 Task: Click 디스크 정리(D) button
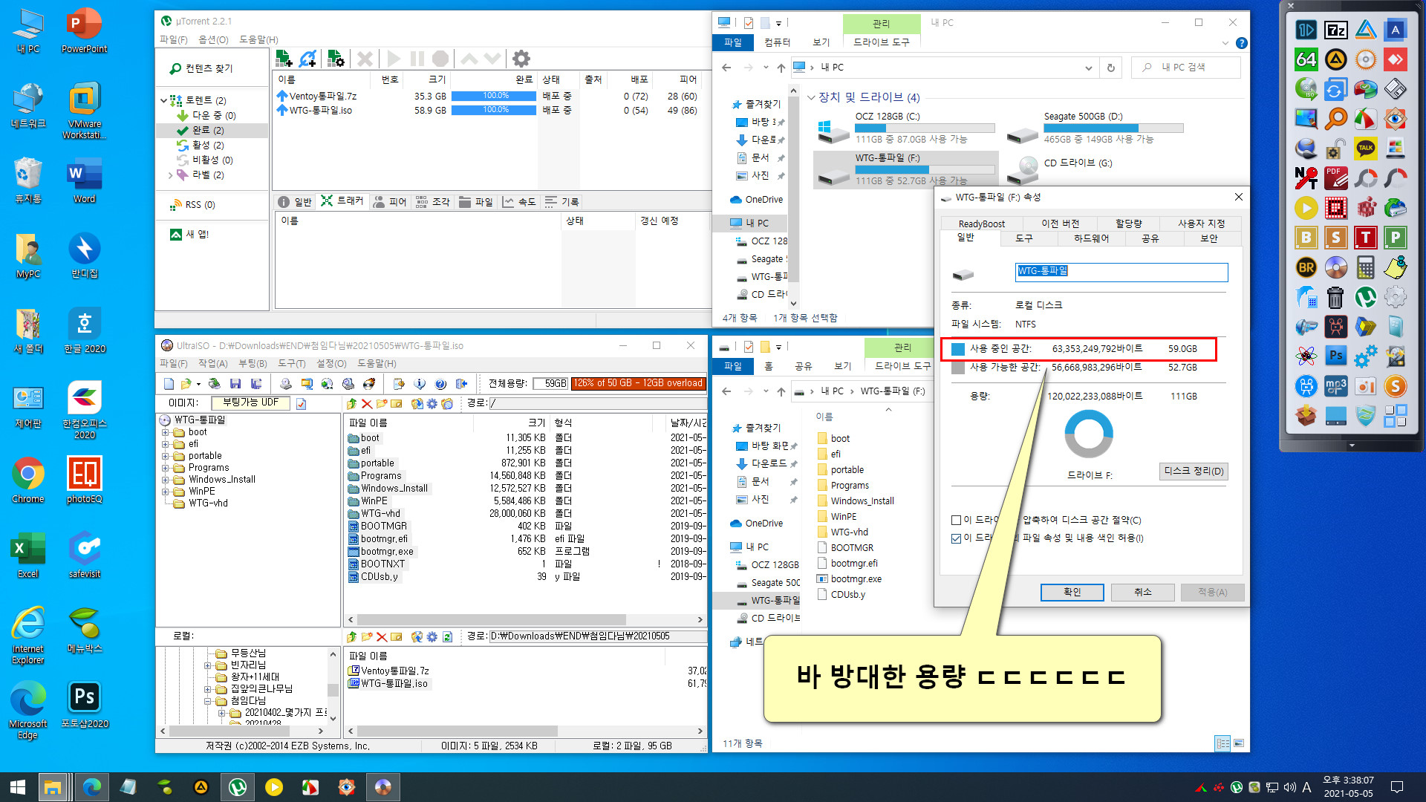point(1194,472)
